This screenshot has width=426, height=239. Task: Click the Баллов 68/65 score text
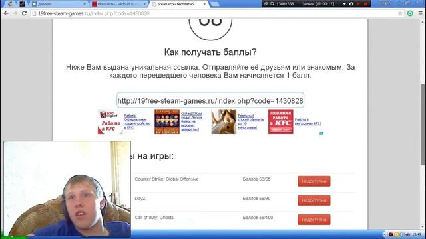point(256,179)
